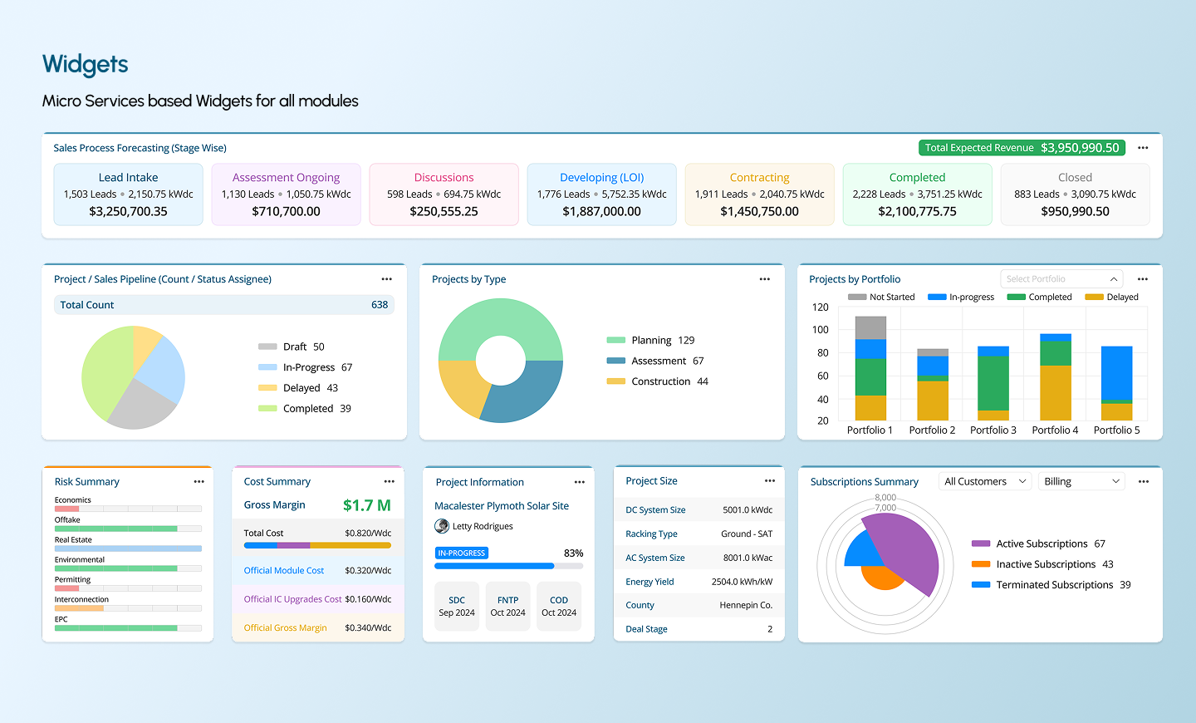Open the Billing dropdown

click(1082, 482)
